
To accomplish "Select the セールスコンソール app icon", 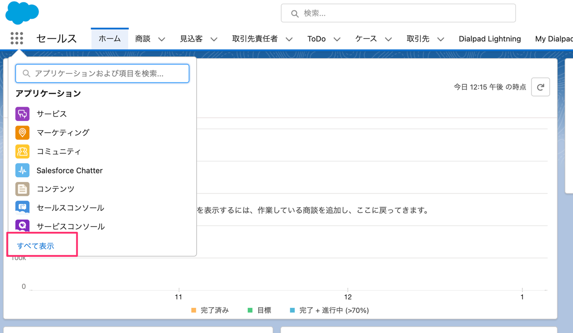I will point(22,208).
